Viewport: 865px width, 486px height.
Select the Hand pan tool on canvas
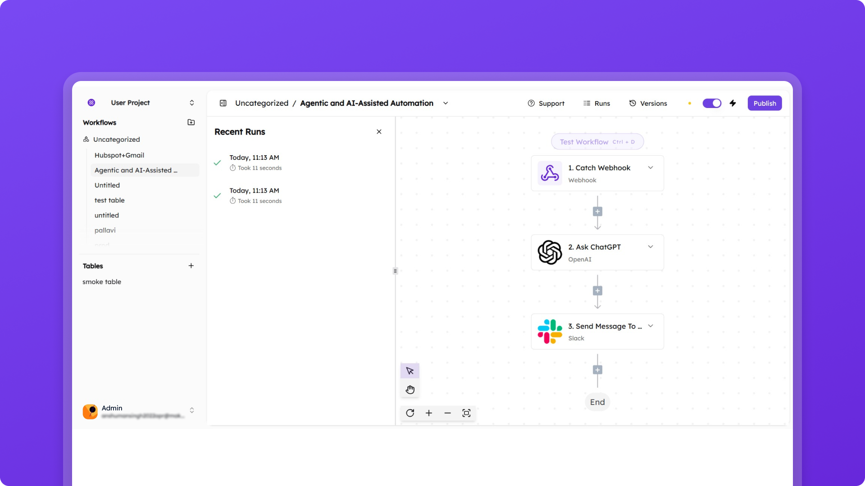(410, 389)
